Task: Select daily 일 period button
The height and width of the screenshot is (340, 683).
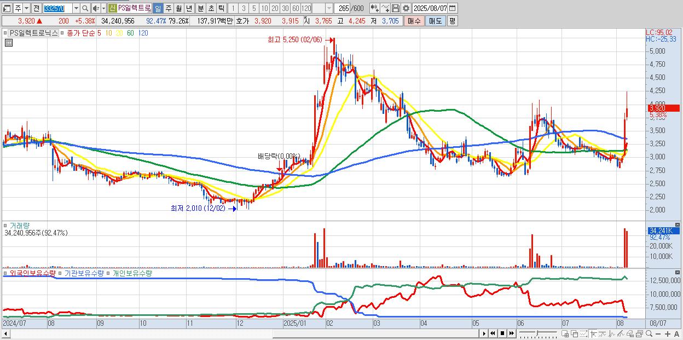Action: pyautogui.click(x=158, y=8)
